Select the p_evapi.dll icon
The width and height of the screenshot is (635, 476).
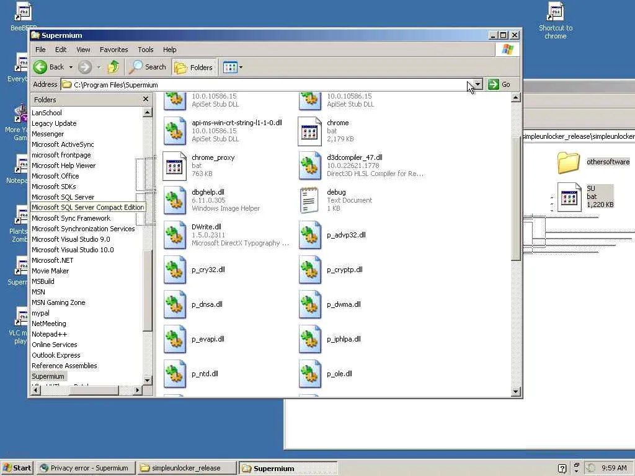coord(174,340)
